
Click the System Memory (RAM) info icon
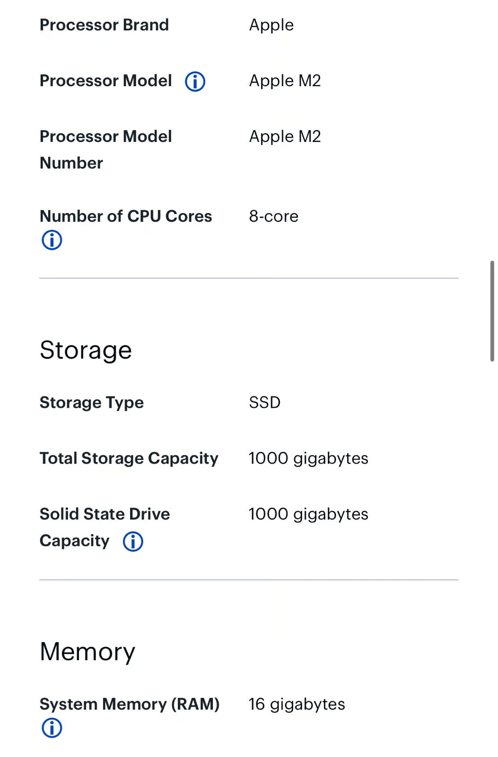pyautogui.click(x=52, y=728)
